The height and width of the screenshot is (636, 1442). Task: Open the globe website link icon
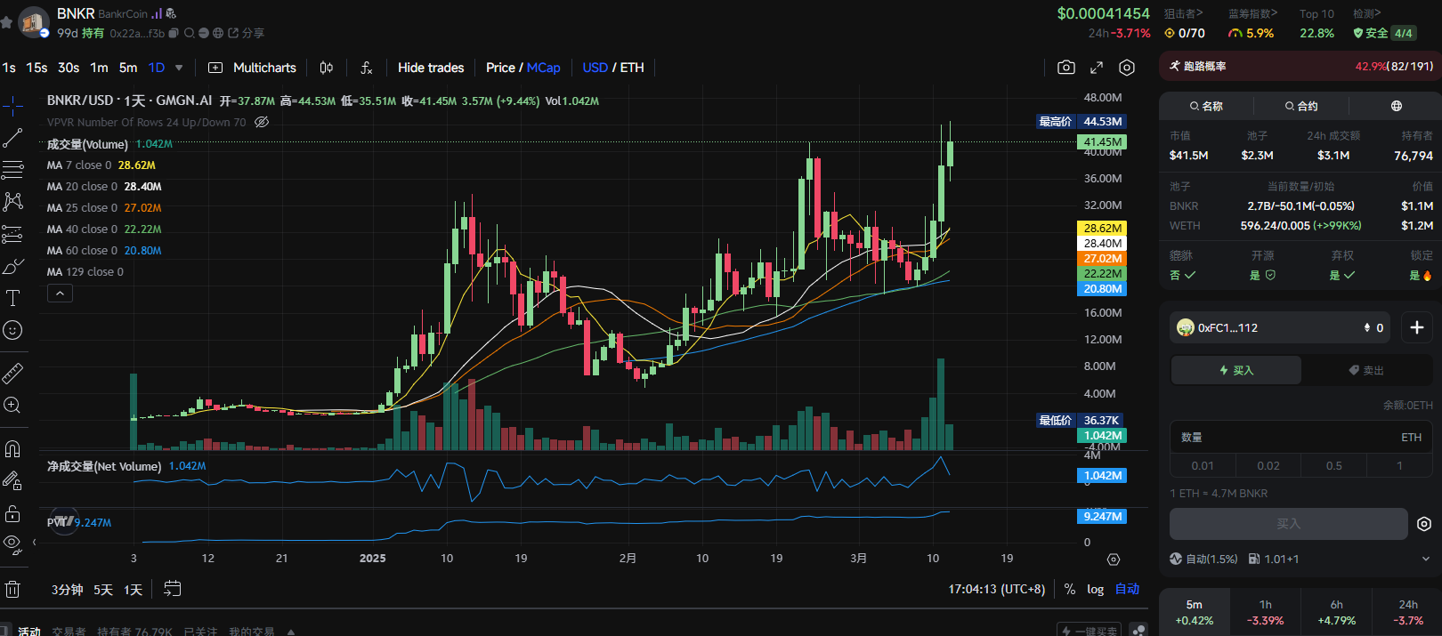click(x=218, y=33)
